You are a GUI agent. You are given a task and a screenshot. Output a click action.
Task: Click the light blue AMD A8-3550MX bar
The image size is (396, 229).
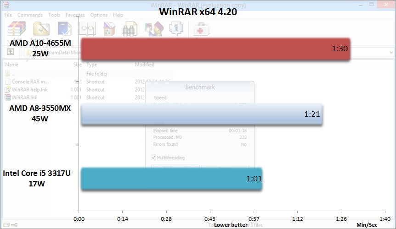tap(202, 114)
